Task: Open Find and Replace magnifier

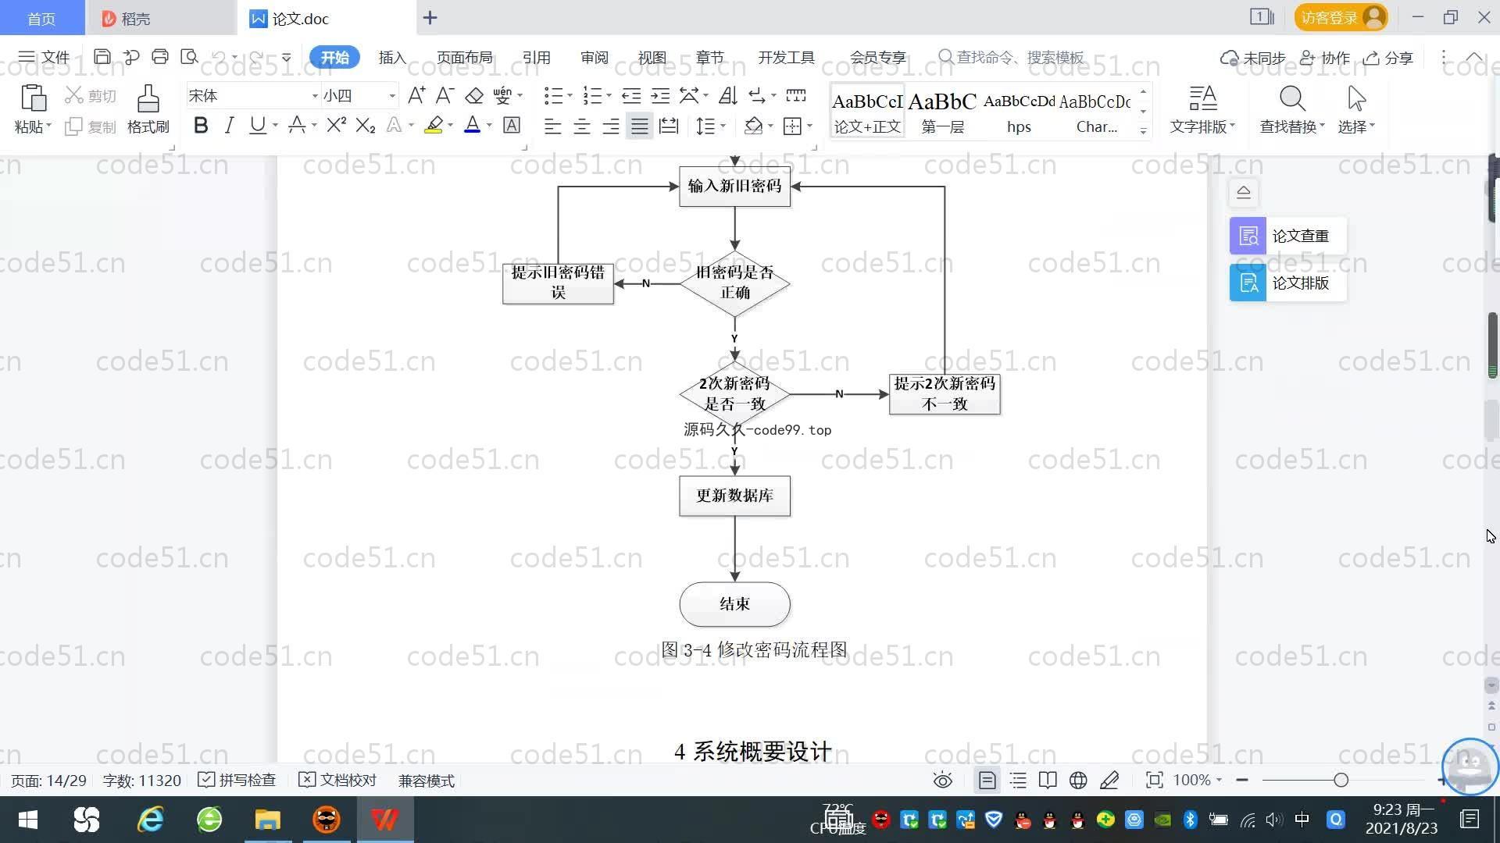Action: pyautogui.click(x=1292, y=98)
